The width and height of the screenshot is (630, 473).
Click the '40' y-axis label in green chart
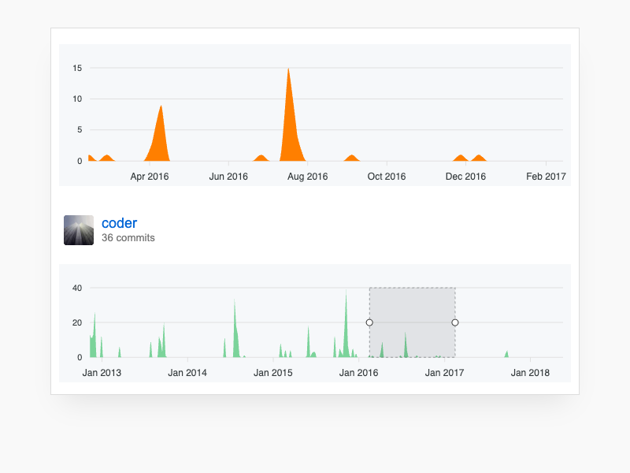tap(77, 288)
